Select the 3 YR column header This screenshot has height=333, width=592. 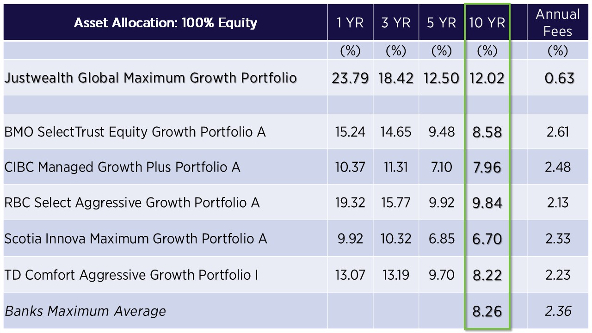pos(395,23)
